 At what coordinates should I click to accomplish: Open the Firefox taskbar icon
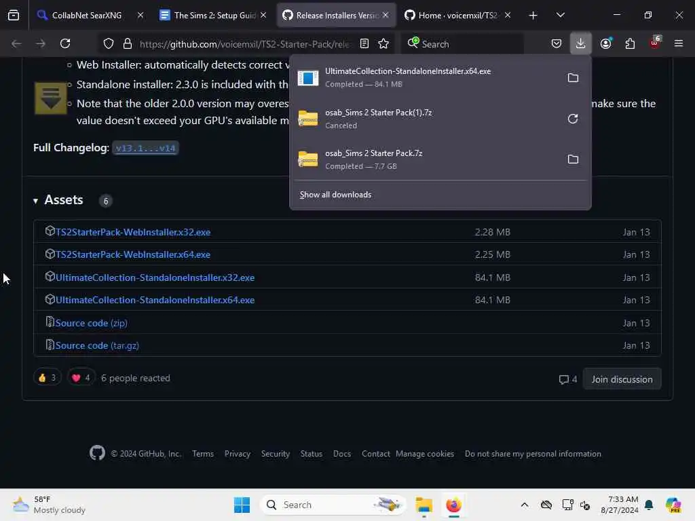(x=453, y=505)
